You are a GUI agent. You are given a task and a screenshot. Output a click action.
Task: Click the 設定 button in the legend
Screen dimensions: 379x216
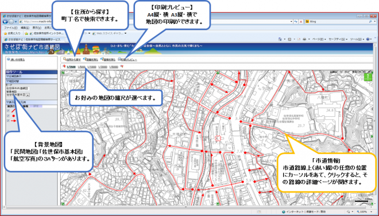click(x=36, y=106)
